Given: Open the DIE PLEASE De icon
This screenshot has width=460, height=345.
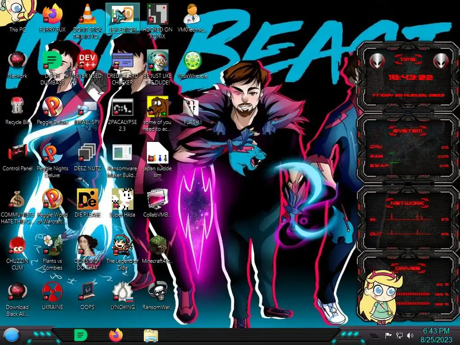Looking at the screenshot, I should click(x=88, y=203).
